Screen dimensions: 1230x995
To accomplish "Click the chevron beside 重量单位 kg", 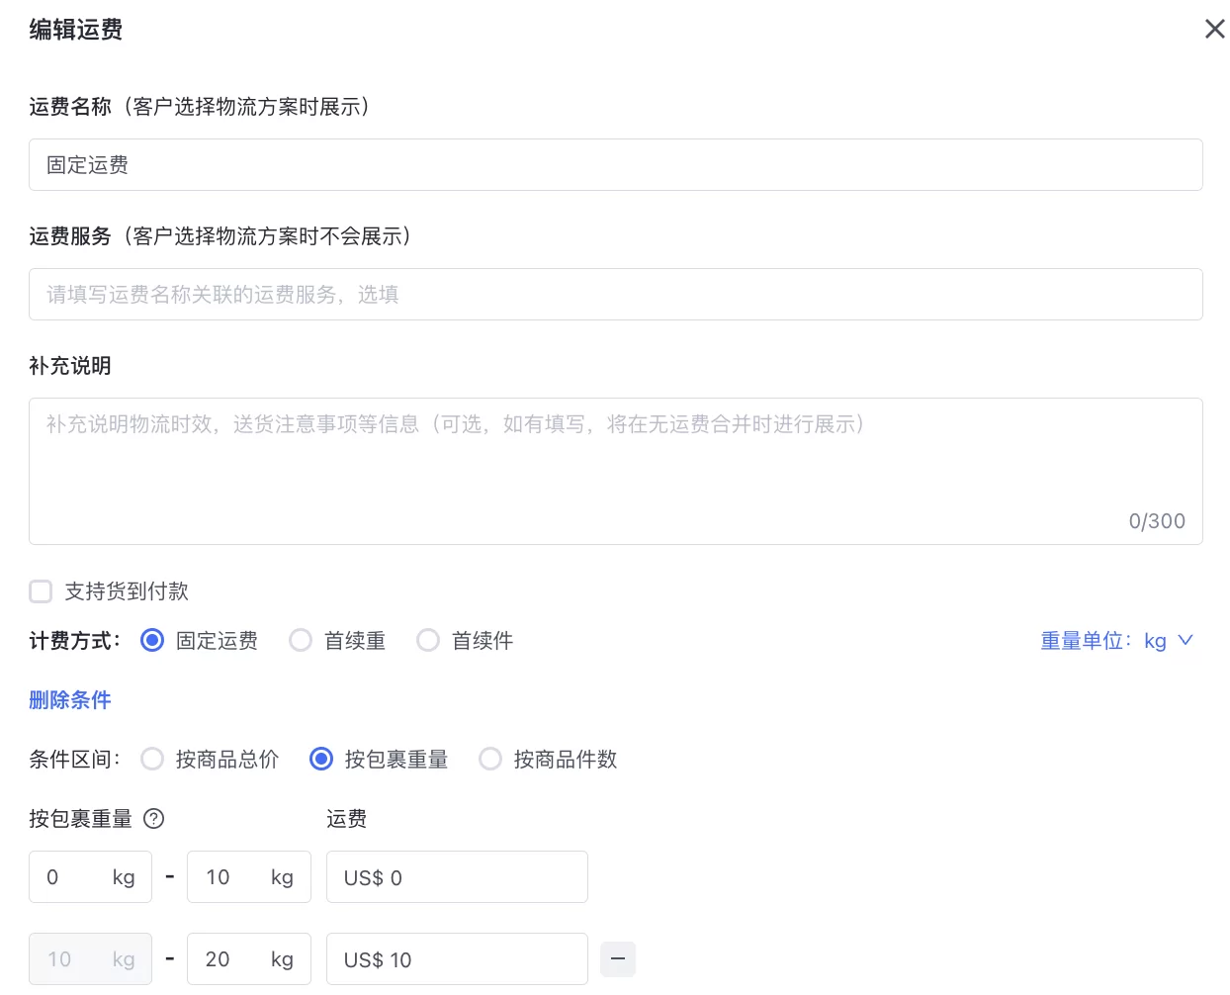I will 1185,640.
